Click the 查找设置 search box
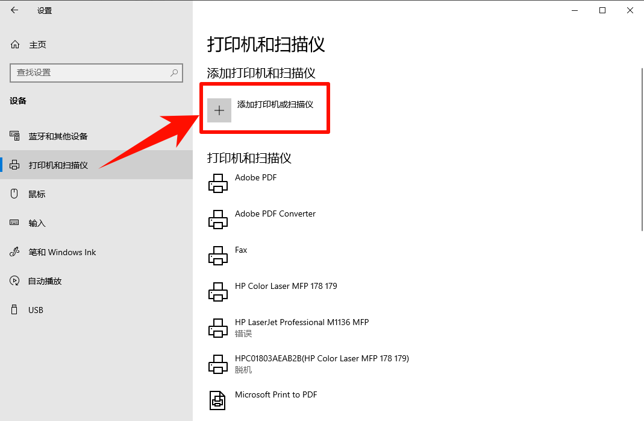Image resolution: width=644 pixels, height=421 pixels. tap(96, 73)
